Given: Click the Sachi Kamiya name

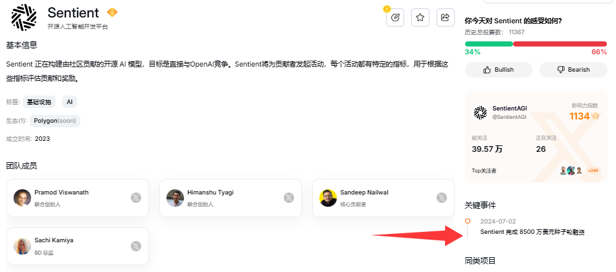Looking at the screenshot, I should 54,240.
